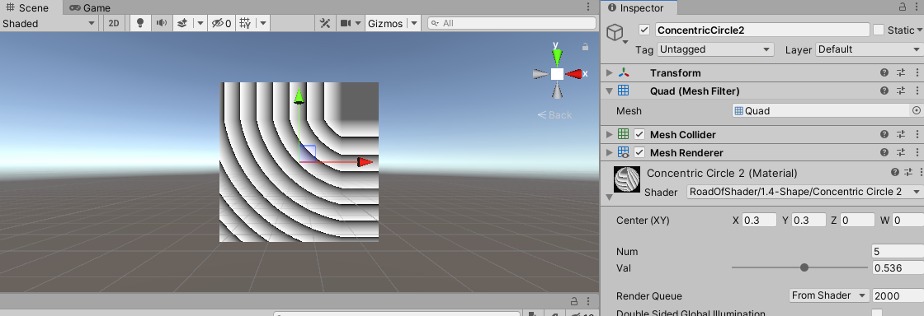Open the Layer dropdown
This screenshot has height=316, width=924.
[870, 49]
